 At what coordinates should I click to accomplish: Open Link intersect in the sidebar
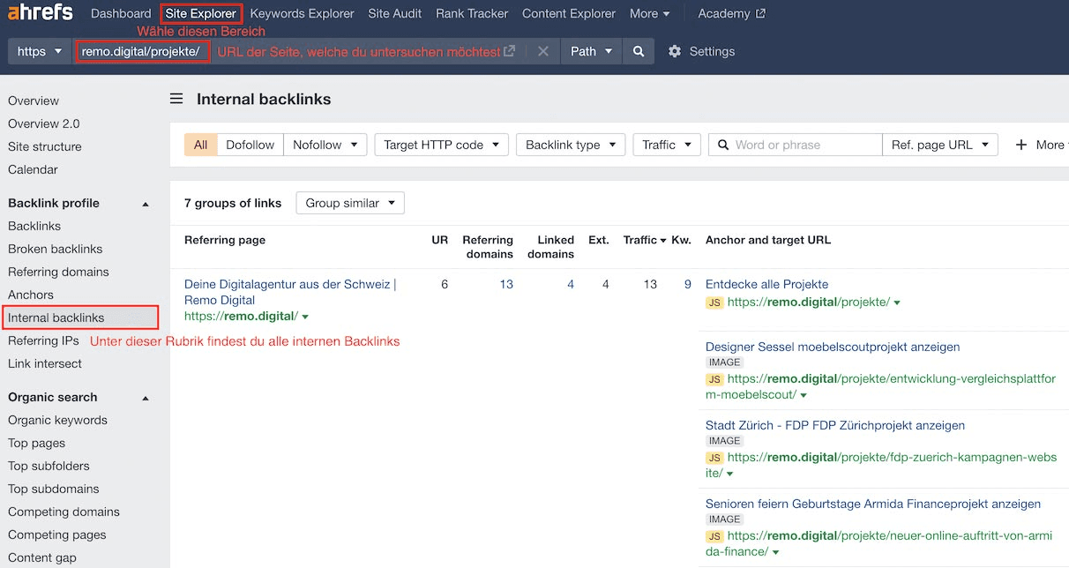(x=45, y=363)
